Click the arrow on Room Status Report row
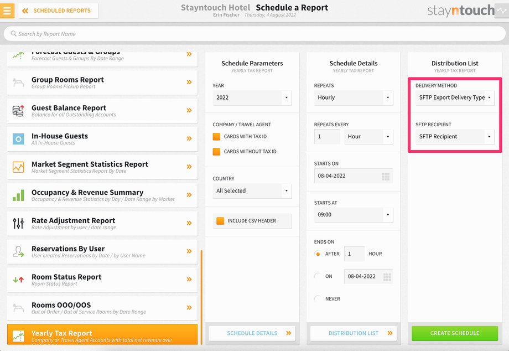The image size is (509, 351). point(189,279)
